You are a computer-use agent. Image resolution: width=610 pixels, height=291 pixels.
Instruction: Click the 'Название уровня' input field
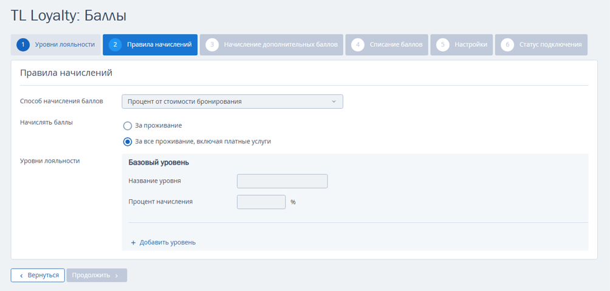click(282, 181)
